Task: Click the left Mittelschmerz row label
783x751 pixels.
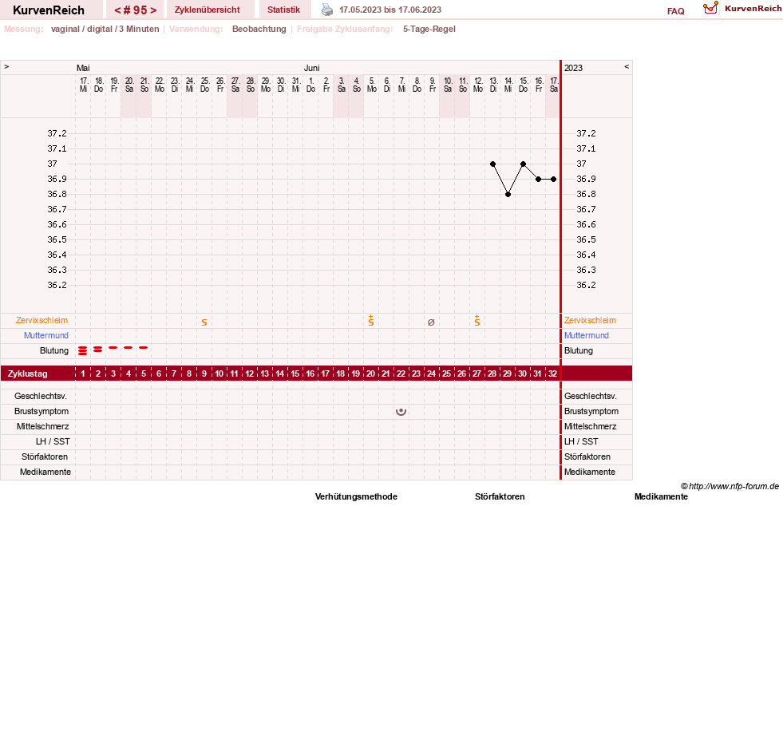Action: 43,426
